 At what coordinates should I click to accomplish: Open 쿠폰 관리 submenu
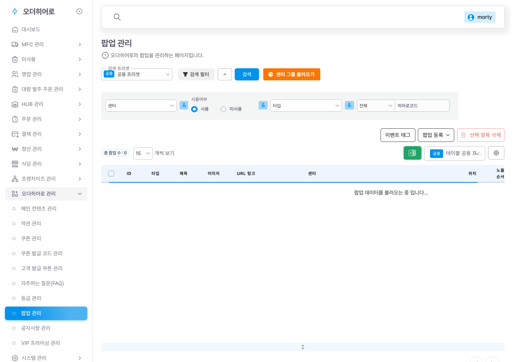click(46, 239)
